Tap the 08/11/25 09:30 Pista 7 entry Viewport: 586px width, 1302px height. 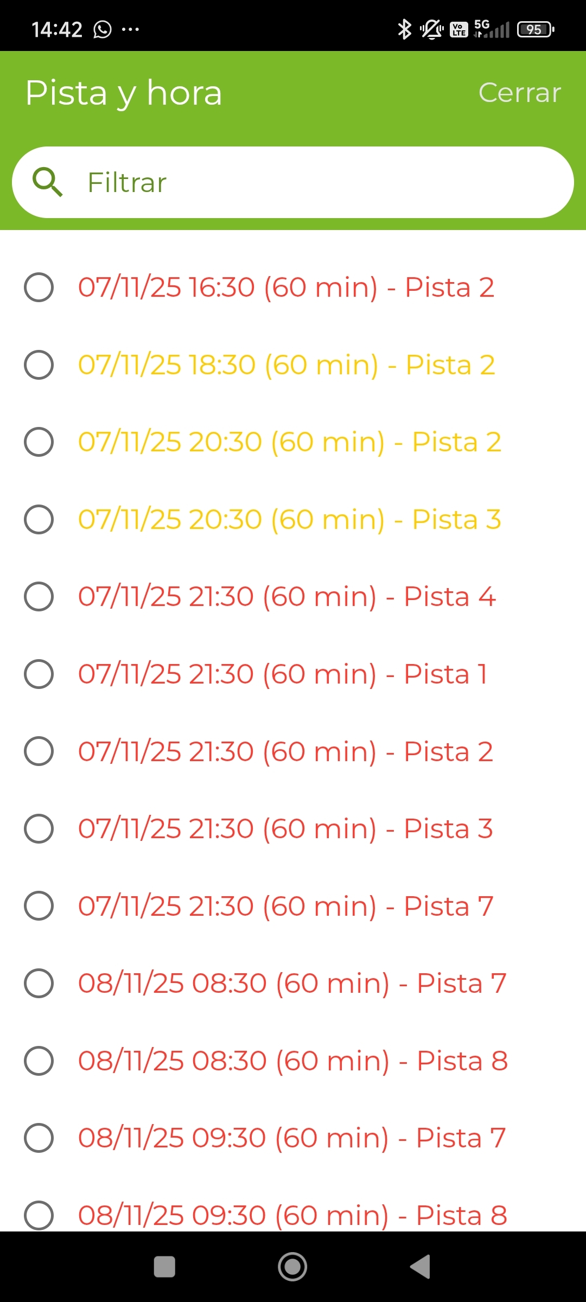(292, 1138)
